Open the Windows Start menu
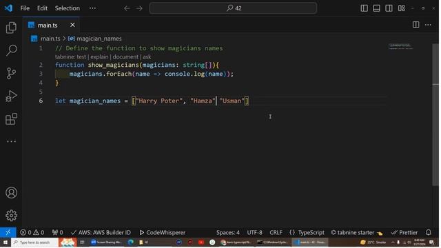Image resolution: width=441 pixels, height=248 pixels. click(x=6, y=242)
